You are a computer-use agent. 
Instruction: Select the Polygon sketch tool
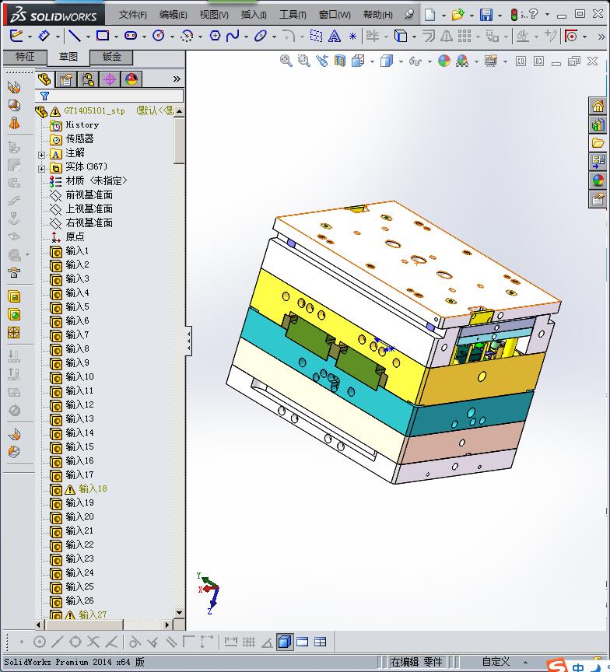(215, 36)
